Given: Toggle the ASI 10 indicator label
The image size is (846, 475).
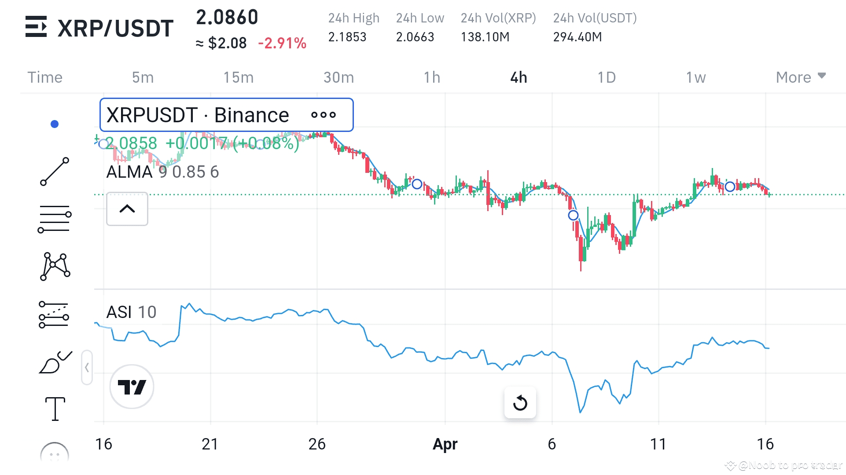Looking at the screenshot, I should [131, 312].
